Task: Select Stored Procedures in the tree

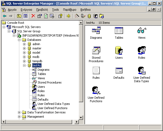Action: tap(50, 82)
